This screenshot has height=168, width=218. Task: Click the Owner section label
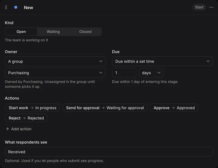tap(11, 52)
